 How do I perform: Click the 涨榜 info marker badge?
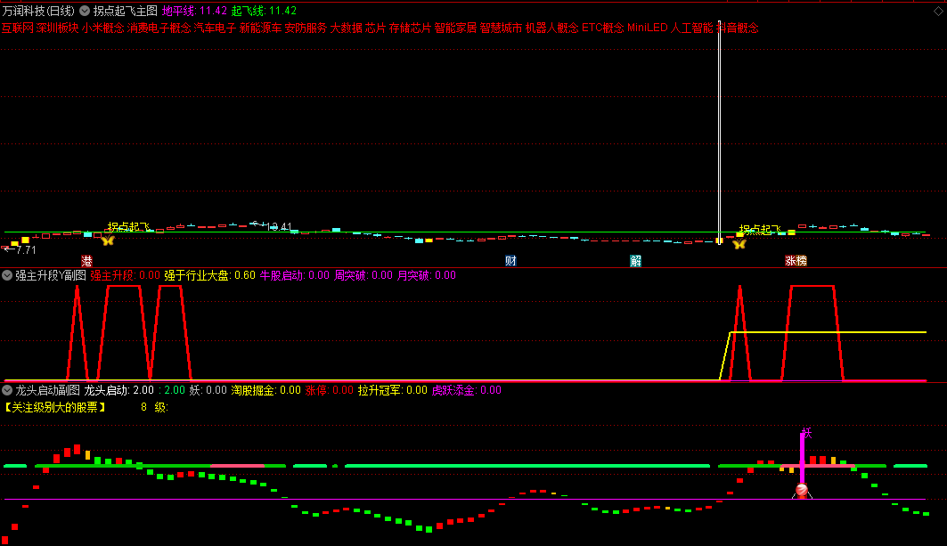coord(796,261)
